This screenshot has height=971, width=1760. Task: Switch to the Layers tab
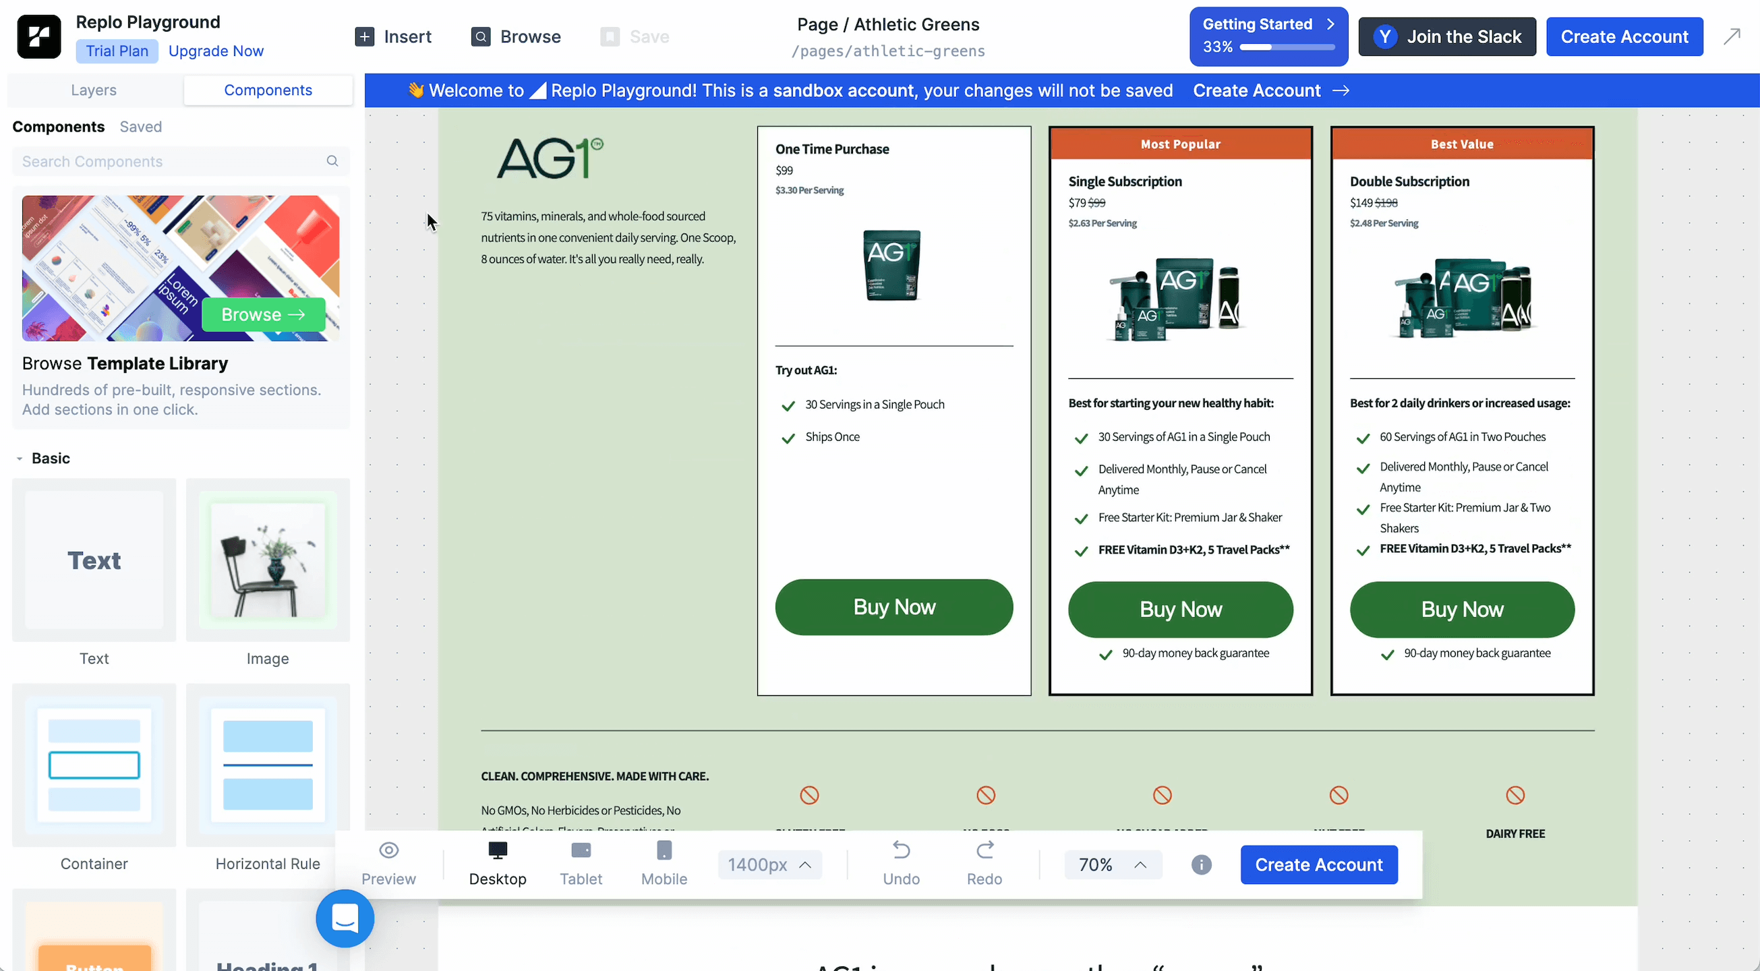(94, 90)
